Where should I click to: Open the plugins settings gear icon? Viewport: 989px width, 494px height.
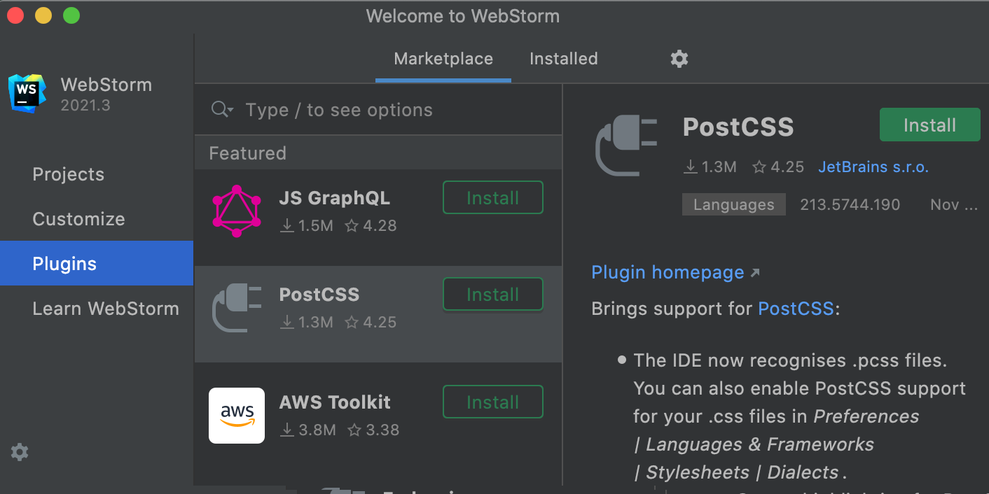click(x=679, y=59)
